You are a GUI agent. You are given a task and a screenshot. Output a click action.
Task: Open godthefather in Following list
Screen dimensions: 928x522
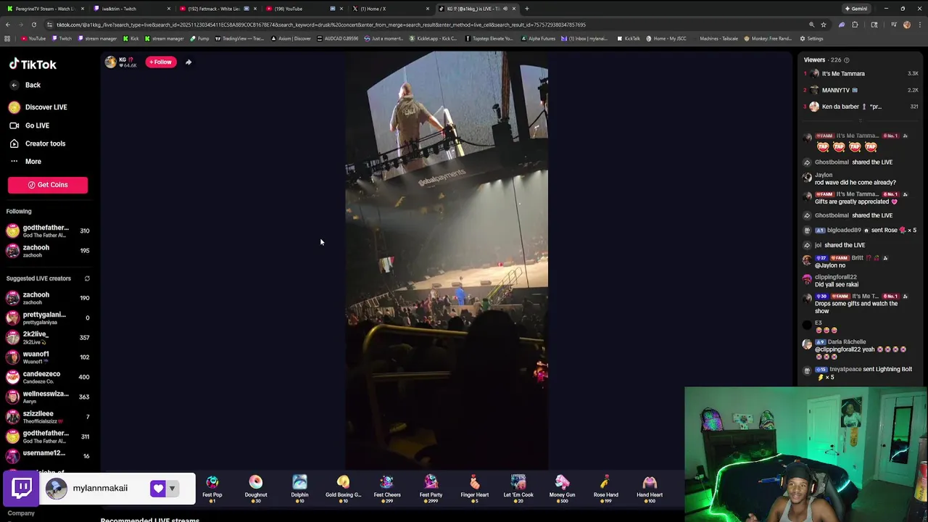pos(47,231)
